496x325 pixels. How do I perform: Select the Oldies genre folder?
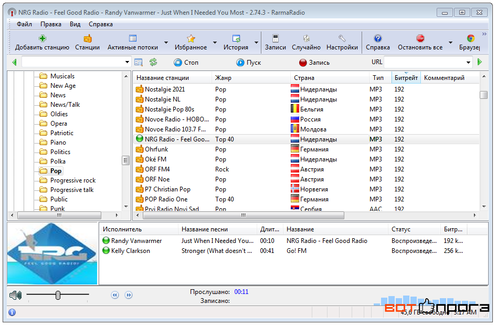coord(54,114)
